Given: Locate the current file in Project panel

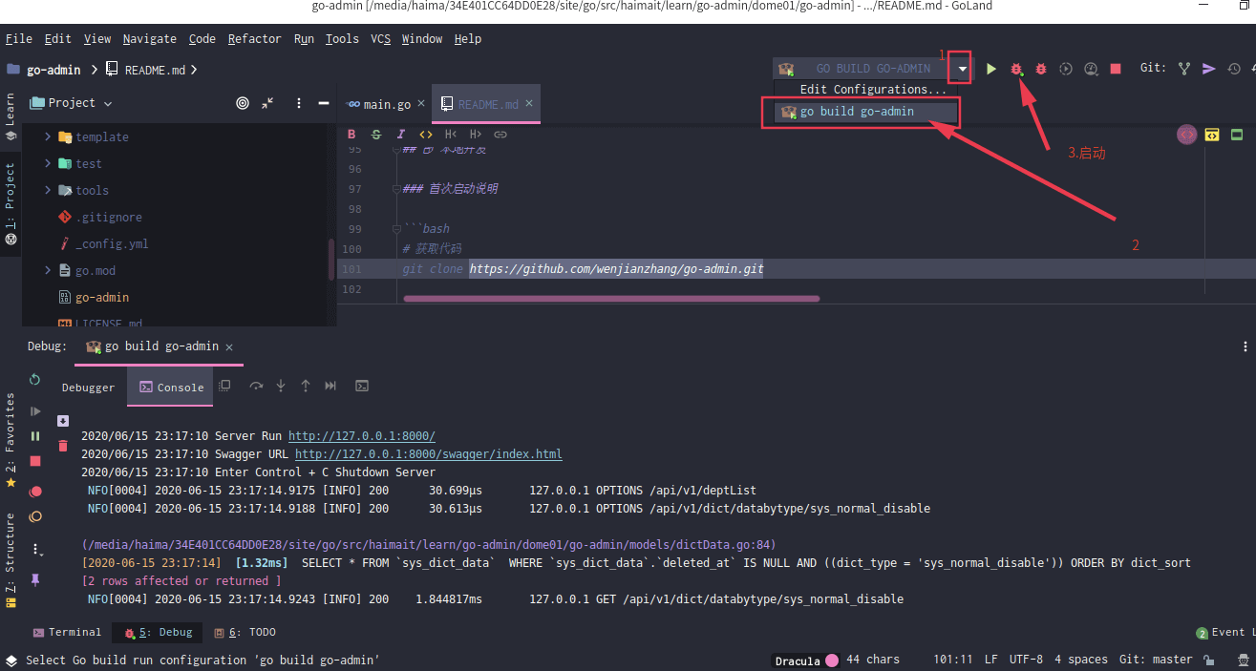Looking at the screenshot, I should click(243, 103).
